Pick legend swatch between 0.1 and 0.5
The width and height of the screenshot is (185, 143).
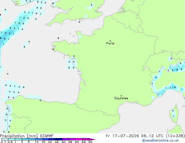click(x=5, y=139)
